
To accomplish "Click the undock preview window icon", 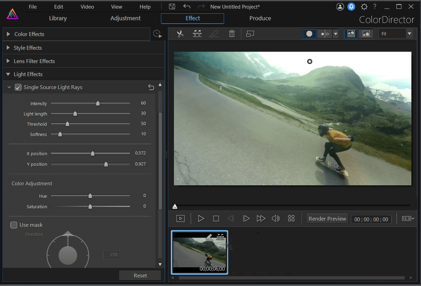I will pyautogui.click(x=250, y=34).
